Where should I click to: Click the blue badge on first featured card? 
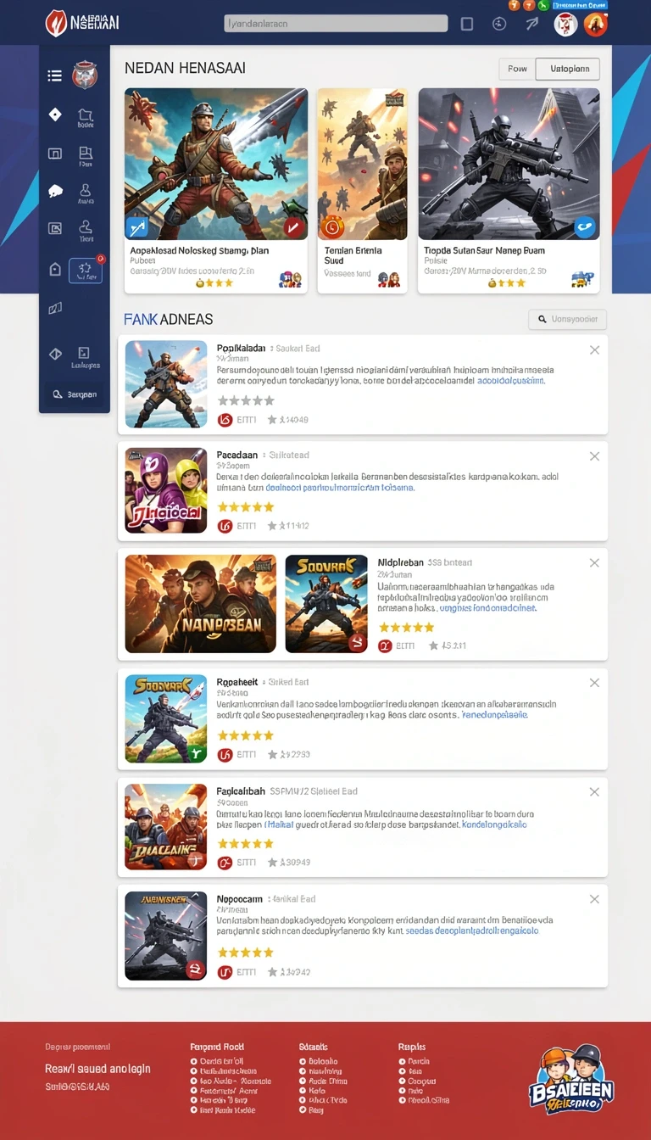[137, 226]
